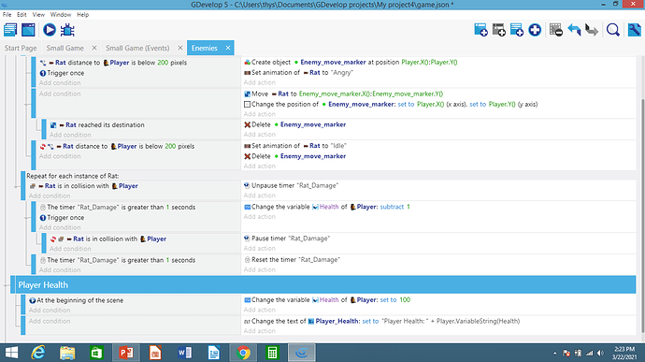The image size is (645, 362).
Task: Select 'Rat reached its destination' condition
Action: 97,124
